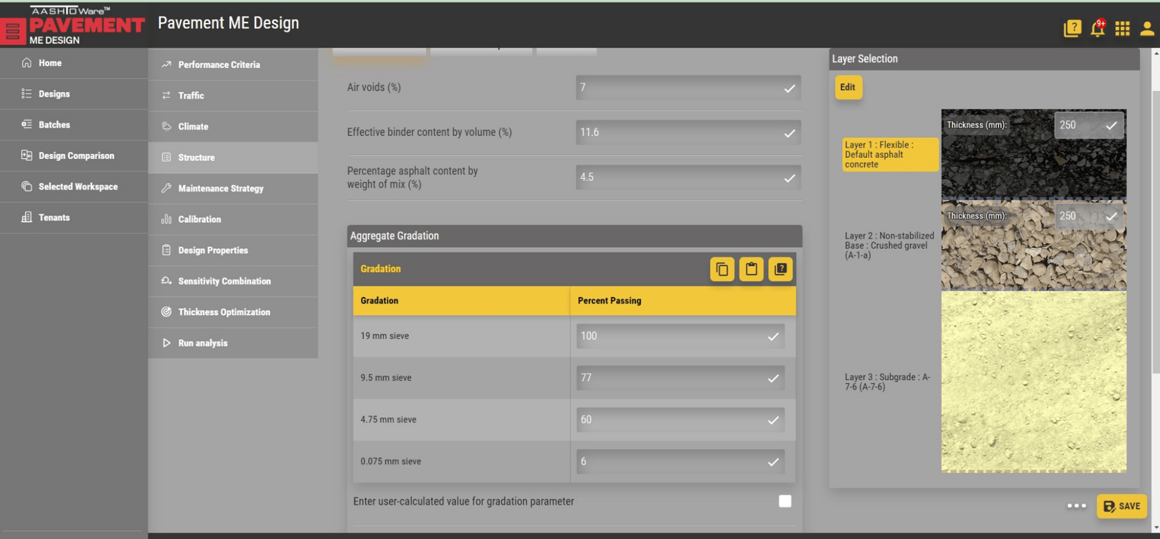The width and height of the screenshot is (1160, 539).
Task: Confirm Percentage asphalt content checkmark
Action: [x=790, y=178]
